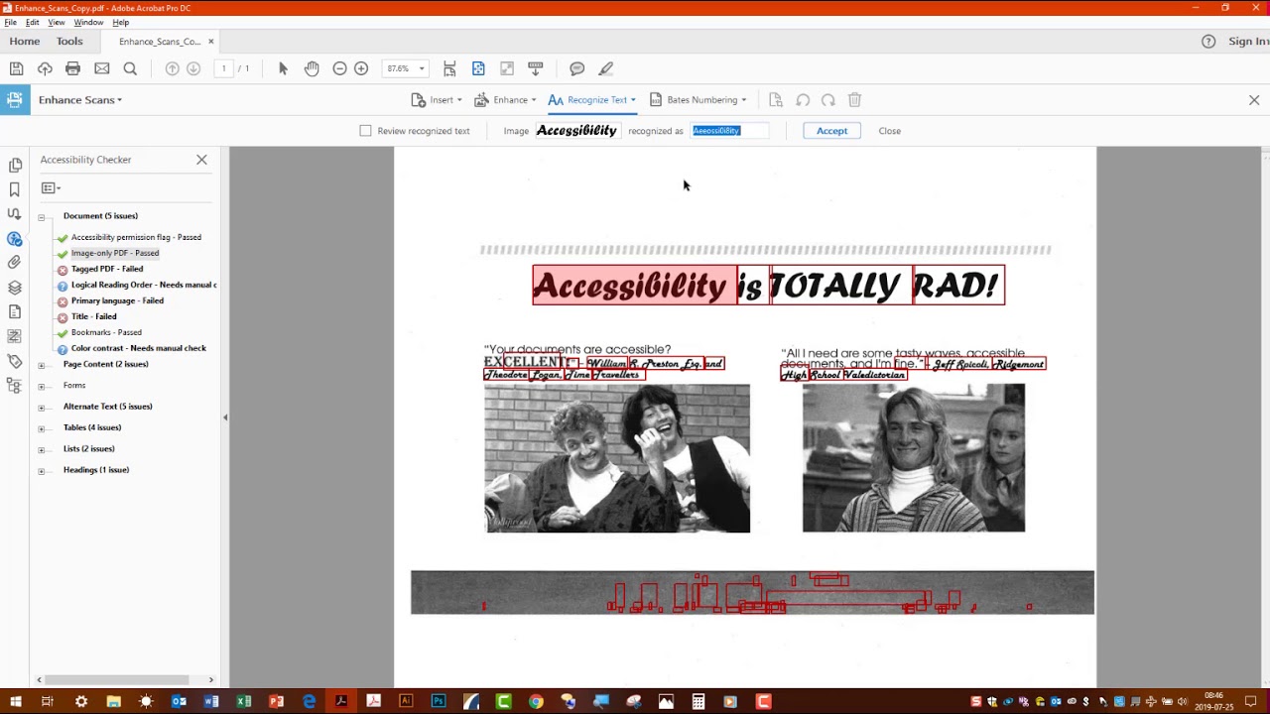Open Enhance Scans tool dropdown
The image size is (1270, 714).
coord(80,100)
